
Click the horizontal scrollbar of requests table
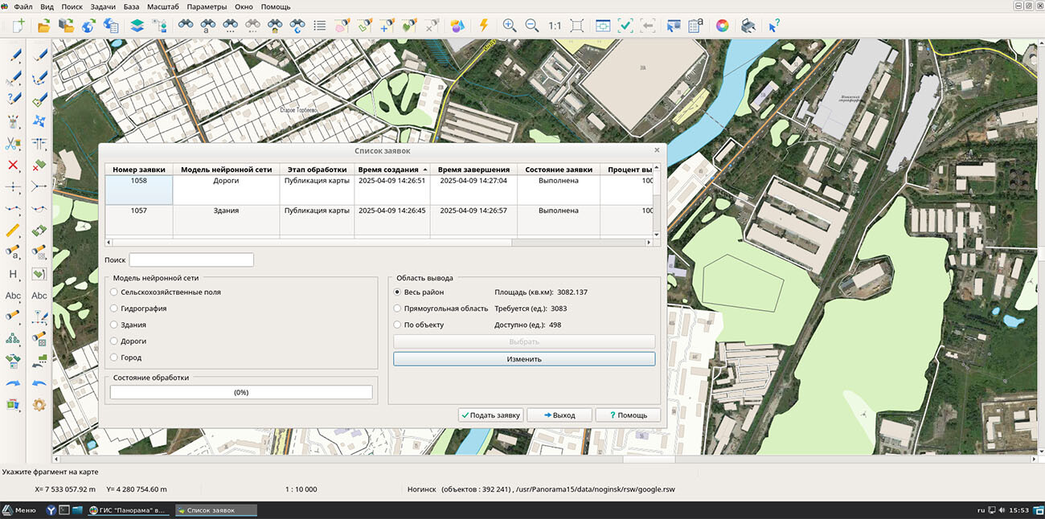point(378,243)
